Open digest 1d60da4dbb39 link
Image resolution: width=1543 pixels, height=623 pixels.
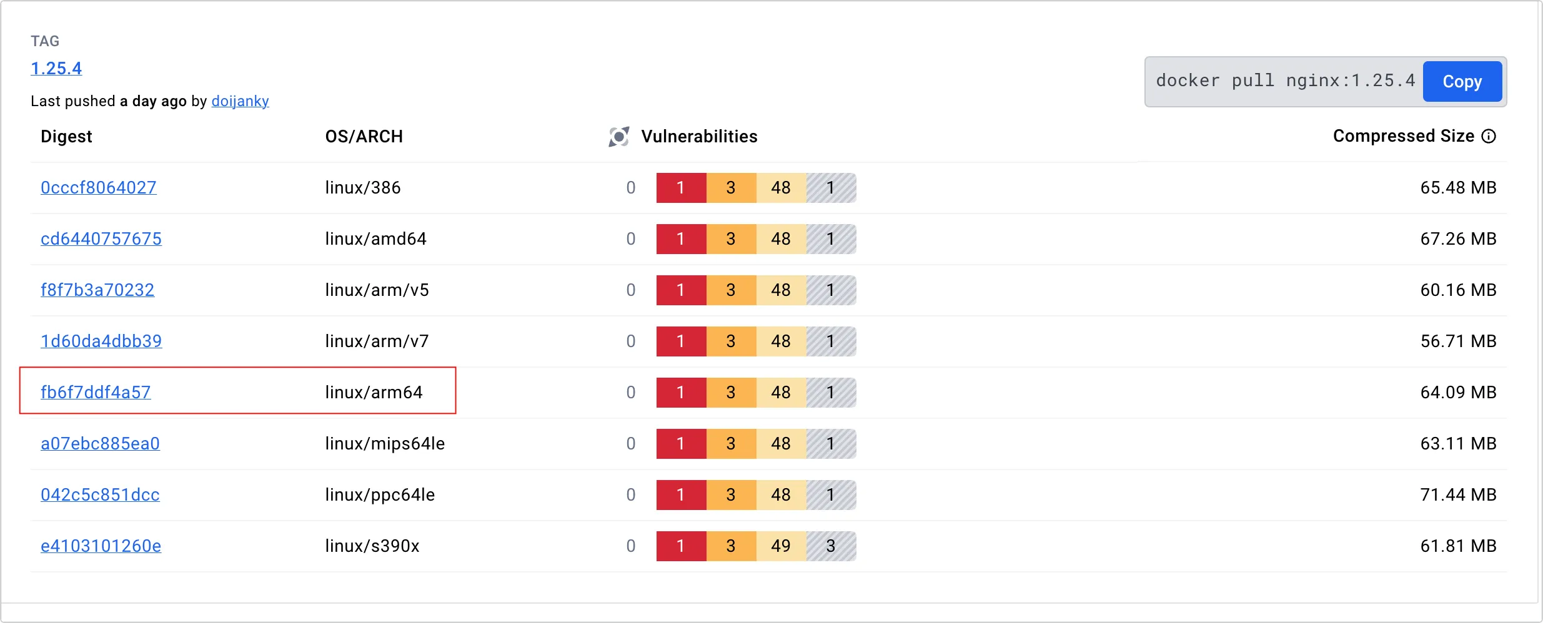[x=101, y=341]
